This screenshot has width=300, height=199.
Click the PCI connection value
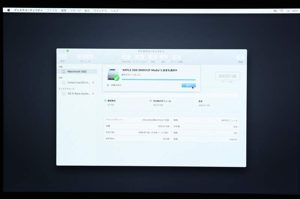[235, 133]
